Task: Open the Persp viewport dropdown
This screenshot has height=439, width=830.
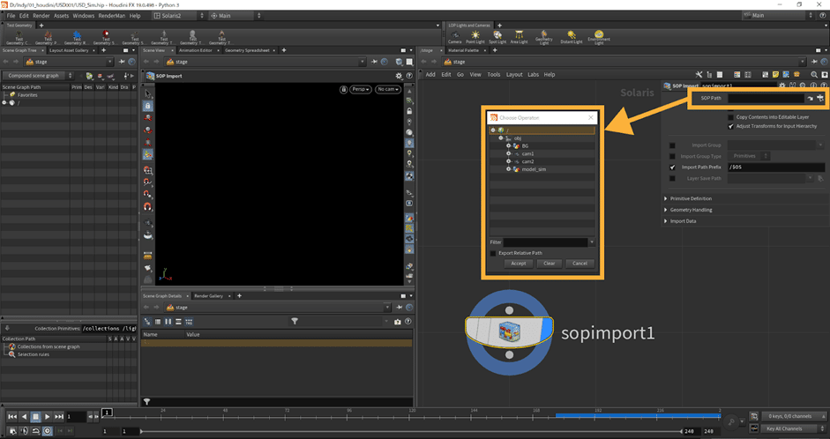Action: pyautogui.click(x=361, y=89)
